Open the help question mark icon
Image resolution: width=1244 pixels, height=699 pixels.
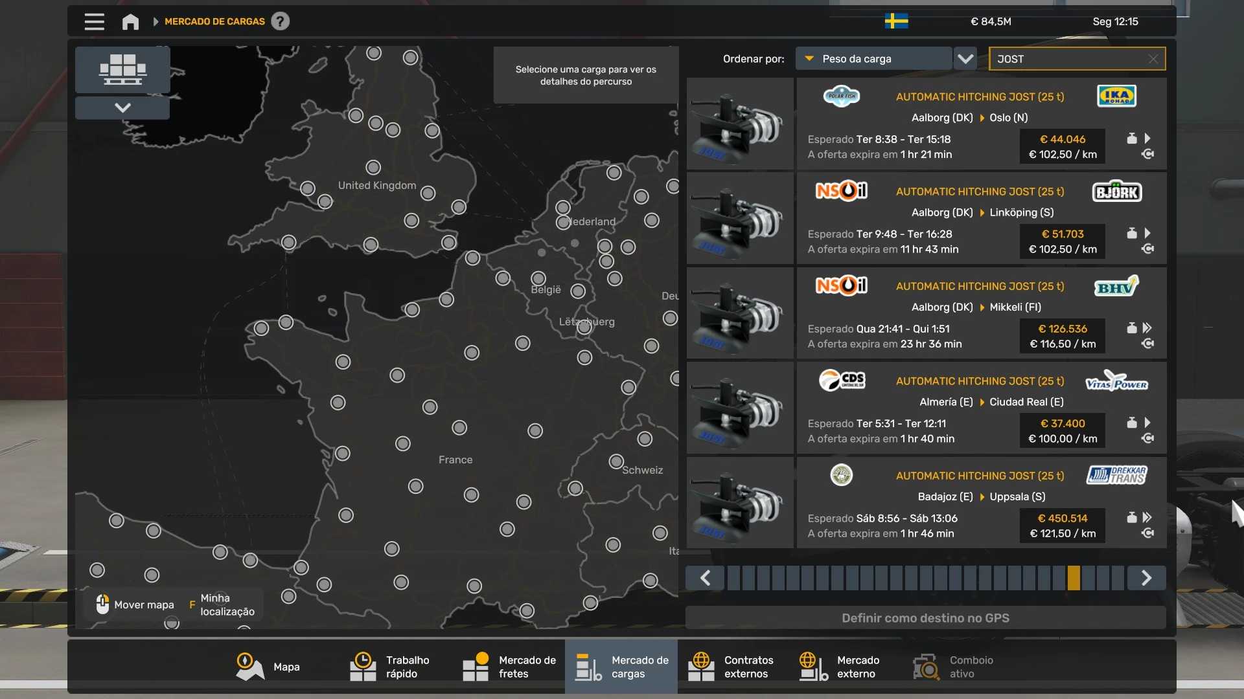(280, 21)
